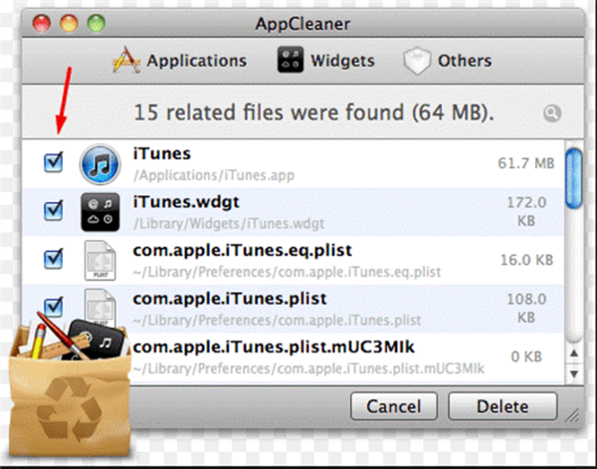
Task: Switch to the Widgets tab label
Action: [x=342, y=61]
